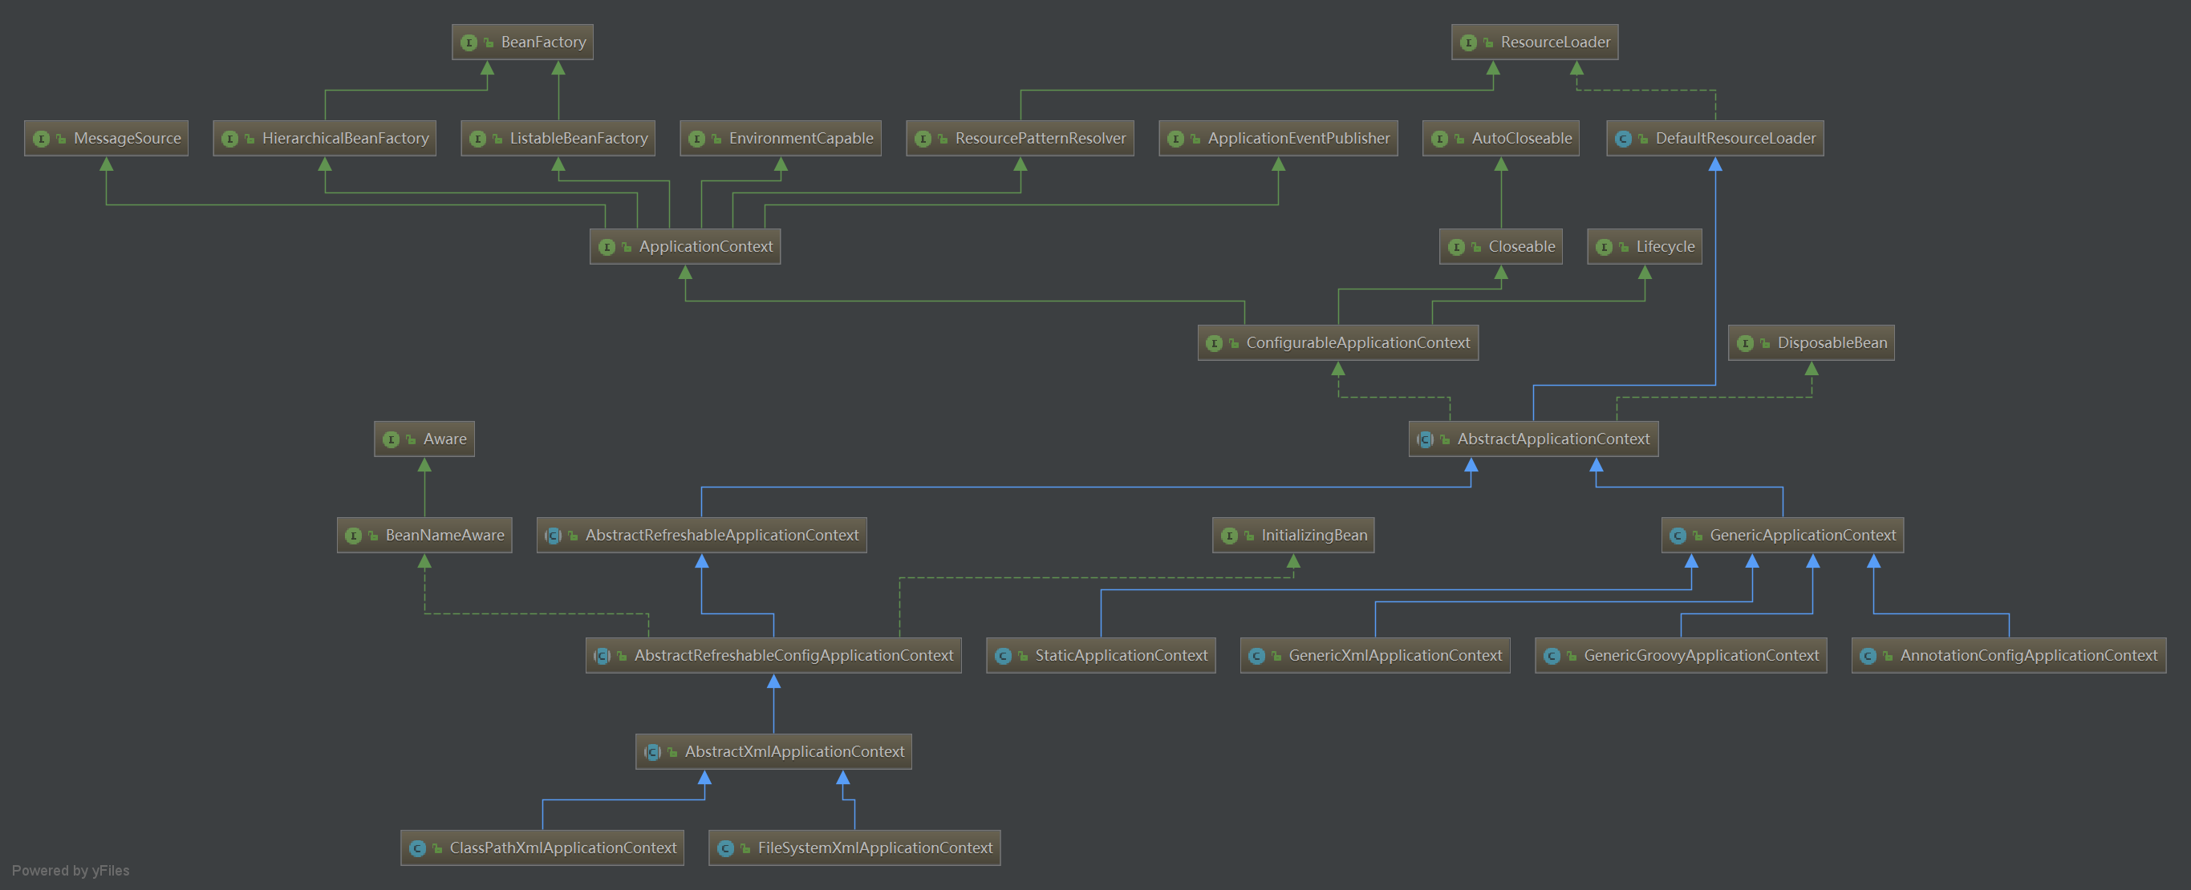
Task: Click abstract class icon on AbstractApplicationContext node
Action: [x=1425, y=439]
